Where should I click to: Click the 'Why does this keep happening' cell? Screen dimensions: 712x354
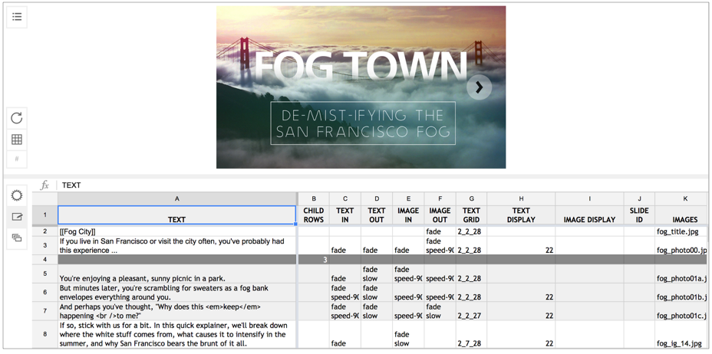point(177,311)
